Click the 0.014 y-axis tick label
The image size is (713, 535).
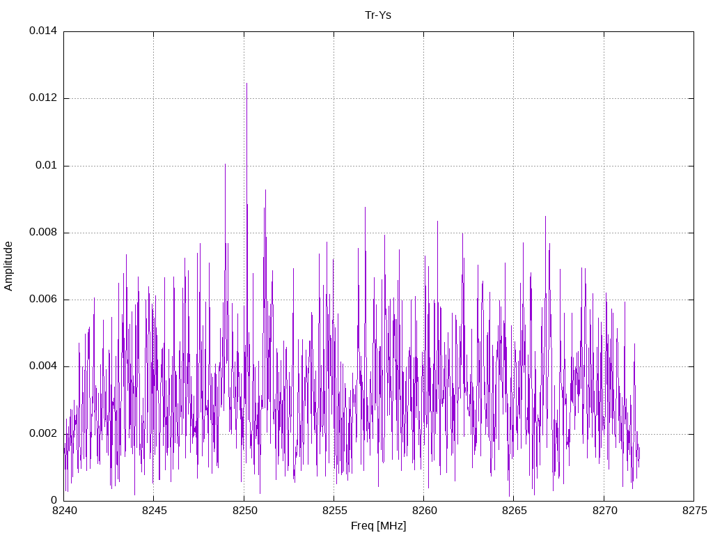click(x=43, y=31)
